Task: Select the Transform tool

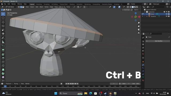Action: (3, 34)
